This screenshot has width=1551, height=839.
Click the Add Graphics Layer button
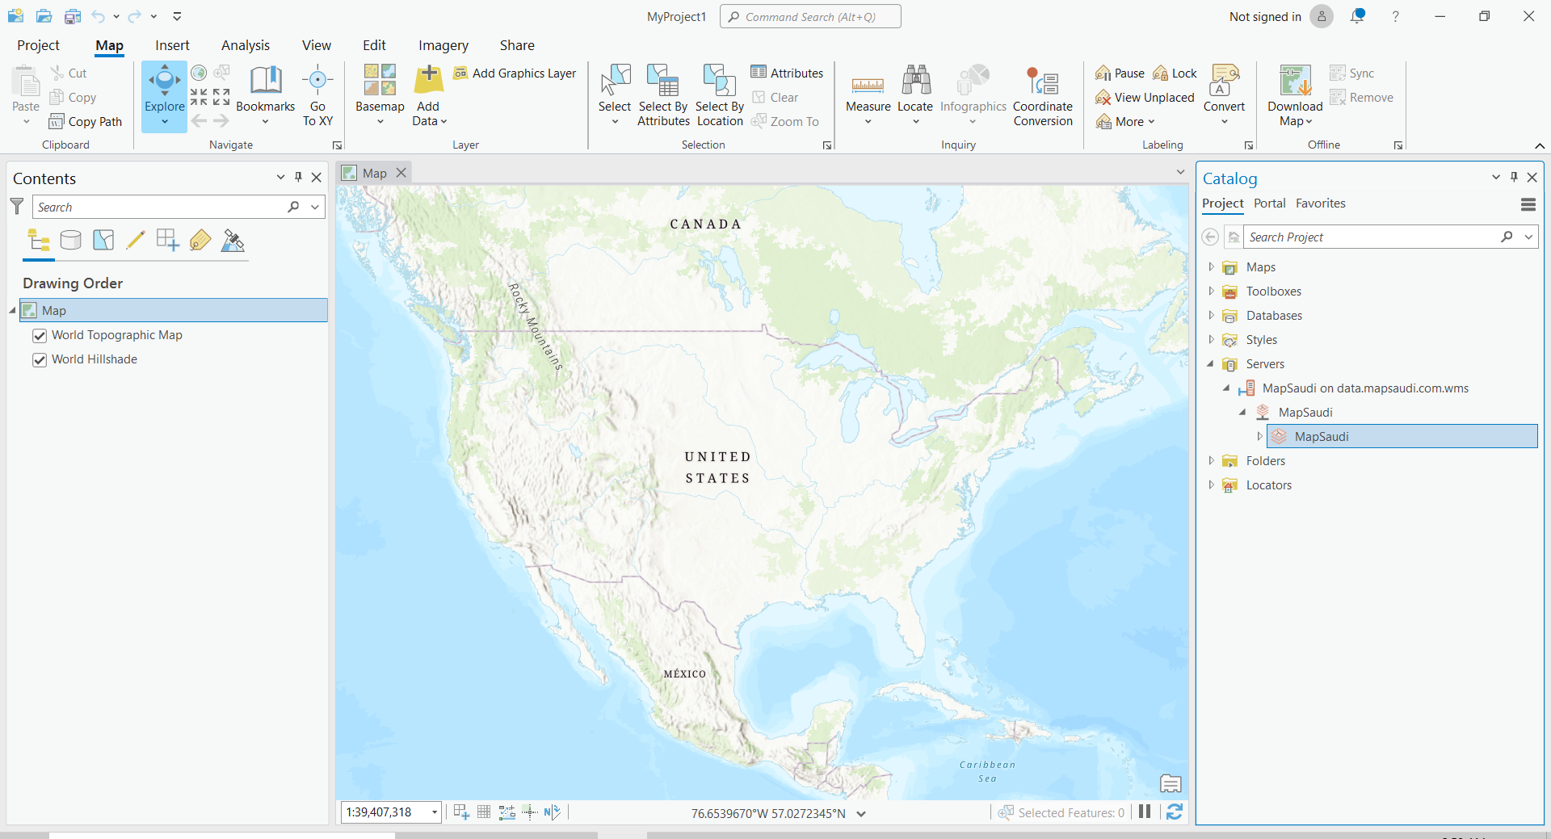(515, 73)
